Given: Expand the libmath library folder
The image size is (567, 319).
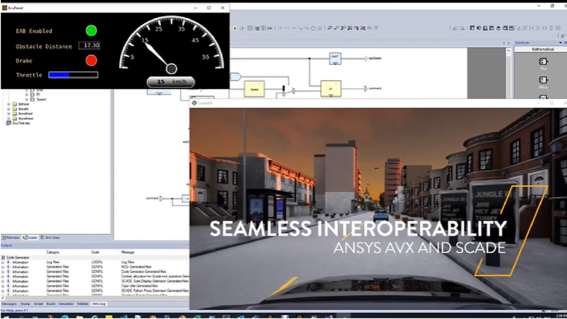Looking at the screenshot, I should [9, 109].
